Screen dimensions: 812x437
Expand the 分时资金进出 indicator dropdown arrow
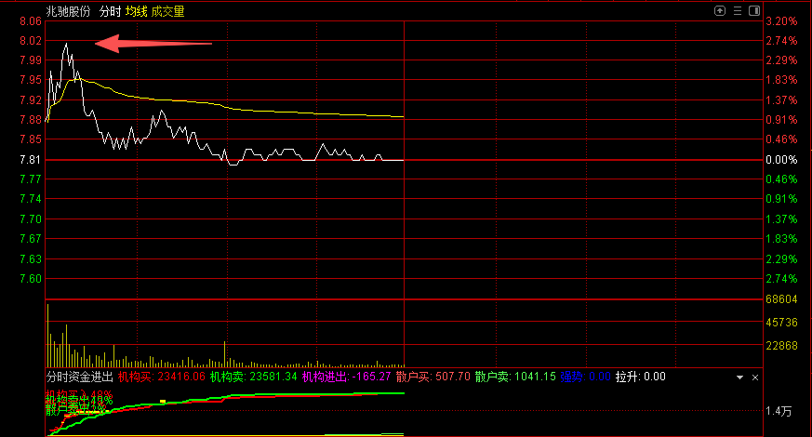[739, 377]
